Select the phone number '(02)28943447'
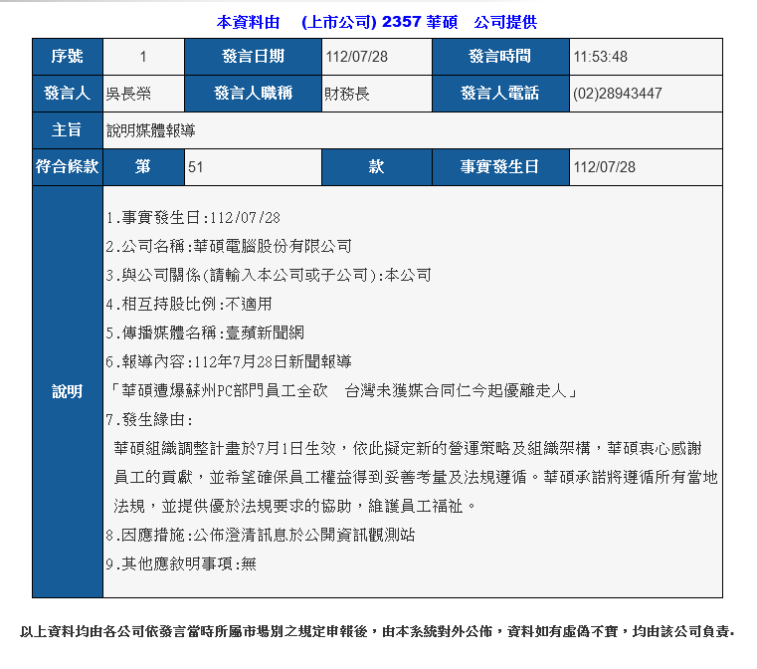The image size is (757, 669). coord(618,94)
